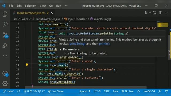Open the View menu
This screenshot has width=171, height=96.
coord(43,6)
